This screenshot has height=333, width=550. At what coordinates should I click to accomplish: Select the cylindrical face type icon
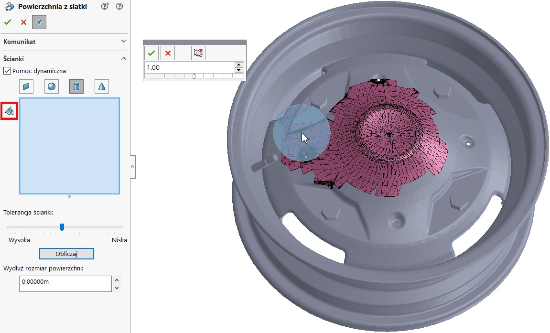76,86
